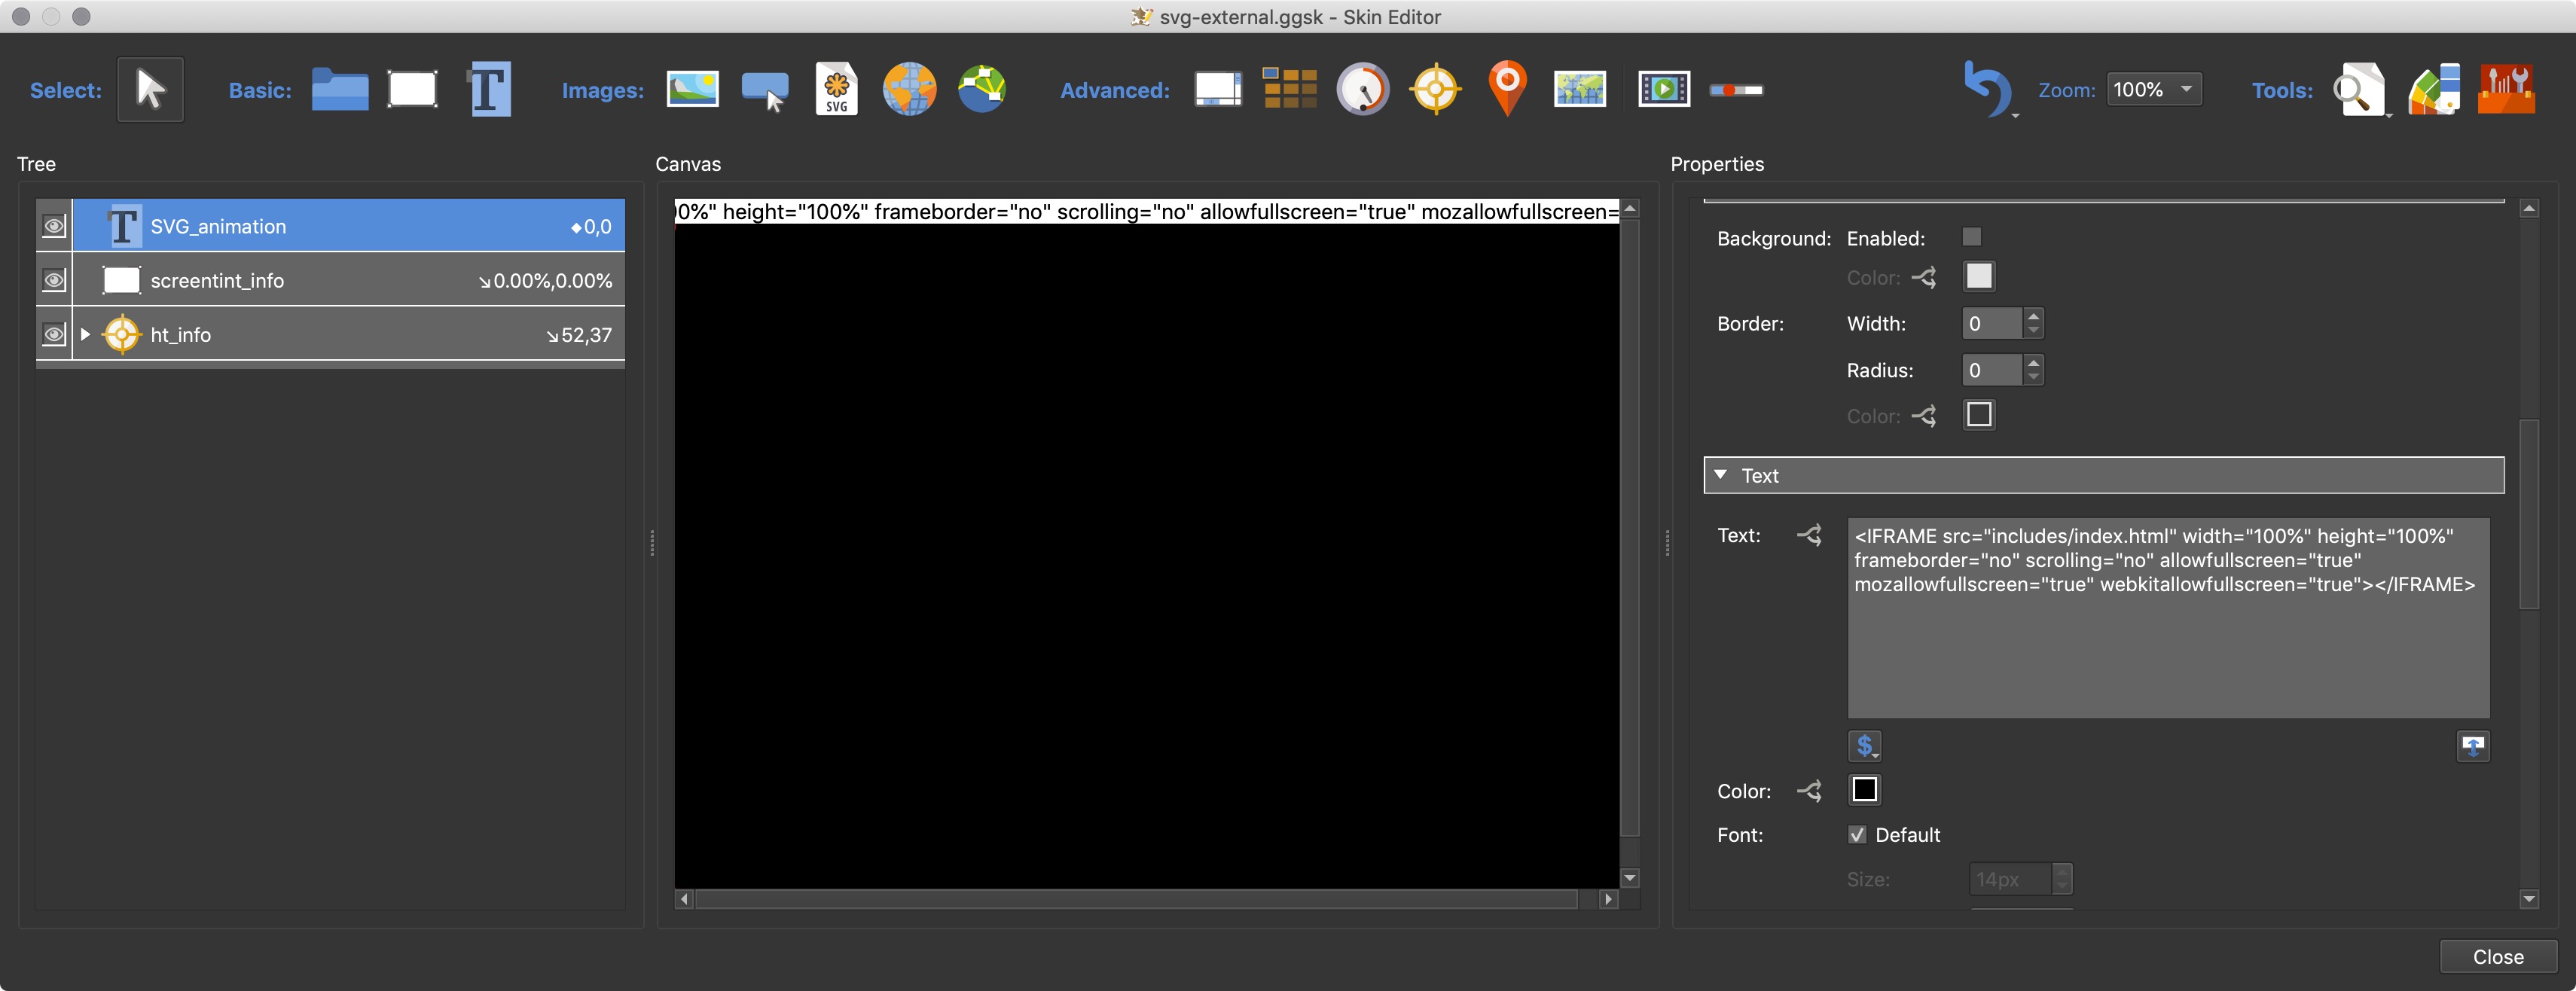Screen dimensions: 2576x991
Task: Open the search tool dropdown arrow
Action: pos(2389,116)
